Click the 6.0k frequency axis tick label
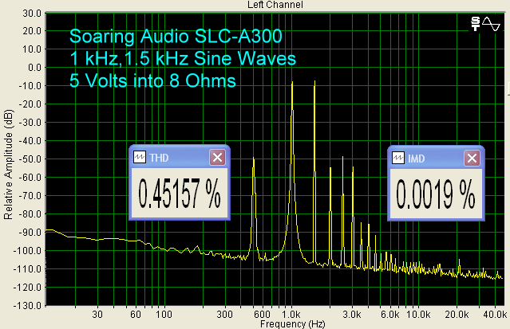 tap(390, 315)
